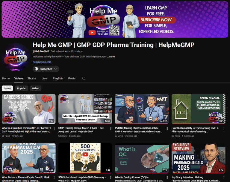Open the Playlists tab
This screenshot has width=230, height=182.
[58, 78]
